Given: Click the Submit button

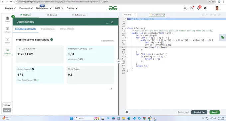Looking at the screenshot, I should [214, 112].
